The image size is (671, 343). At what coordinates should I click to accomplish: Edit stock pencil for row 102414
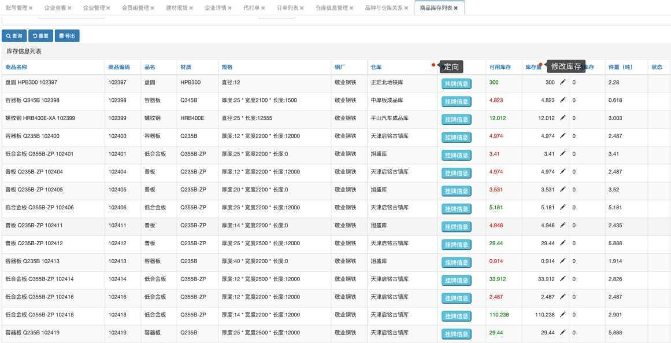click(563, 279)
